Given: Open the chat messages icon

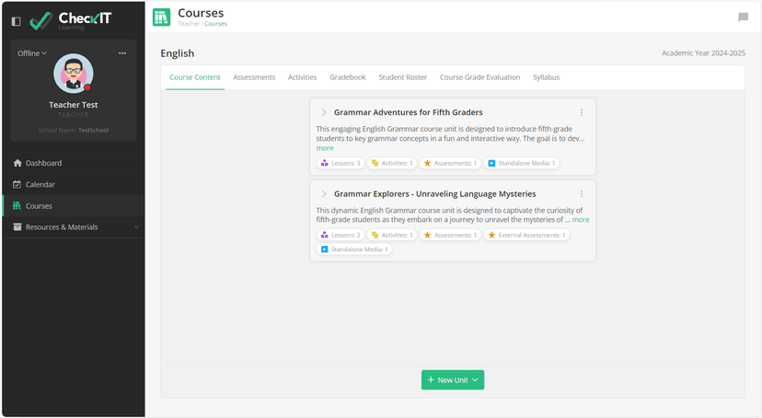Looking at the screenshot, I should 743,17.
